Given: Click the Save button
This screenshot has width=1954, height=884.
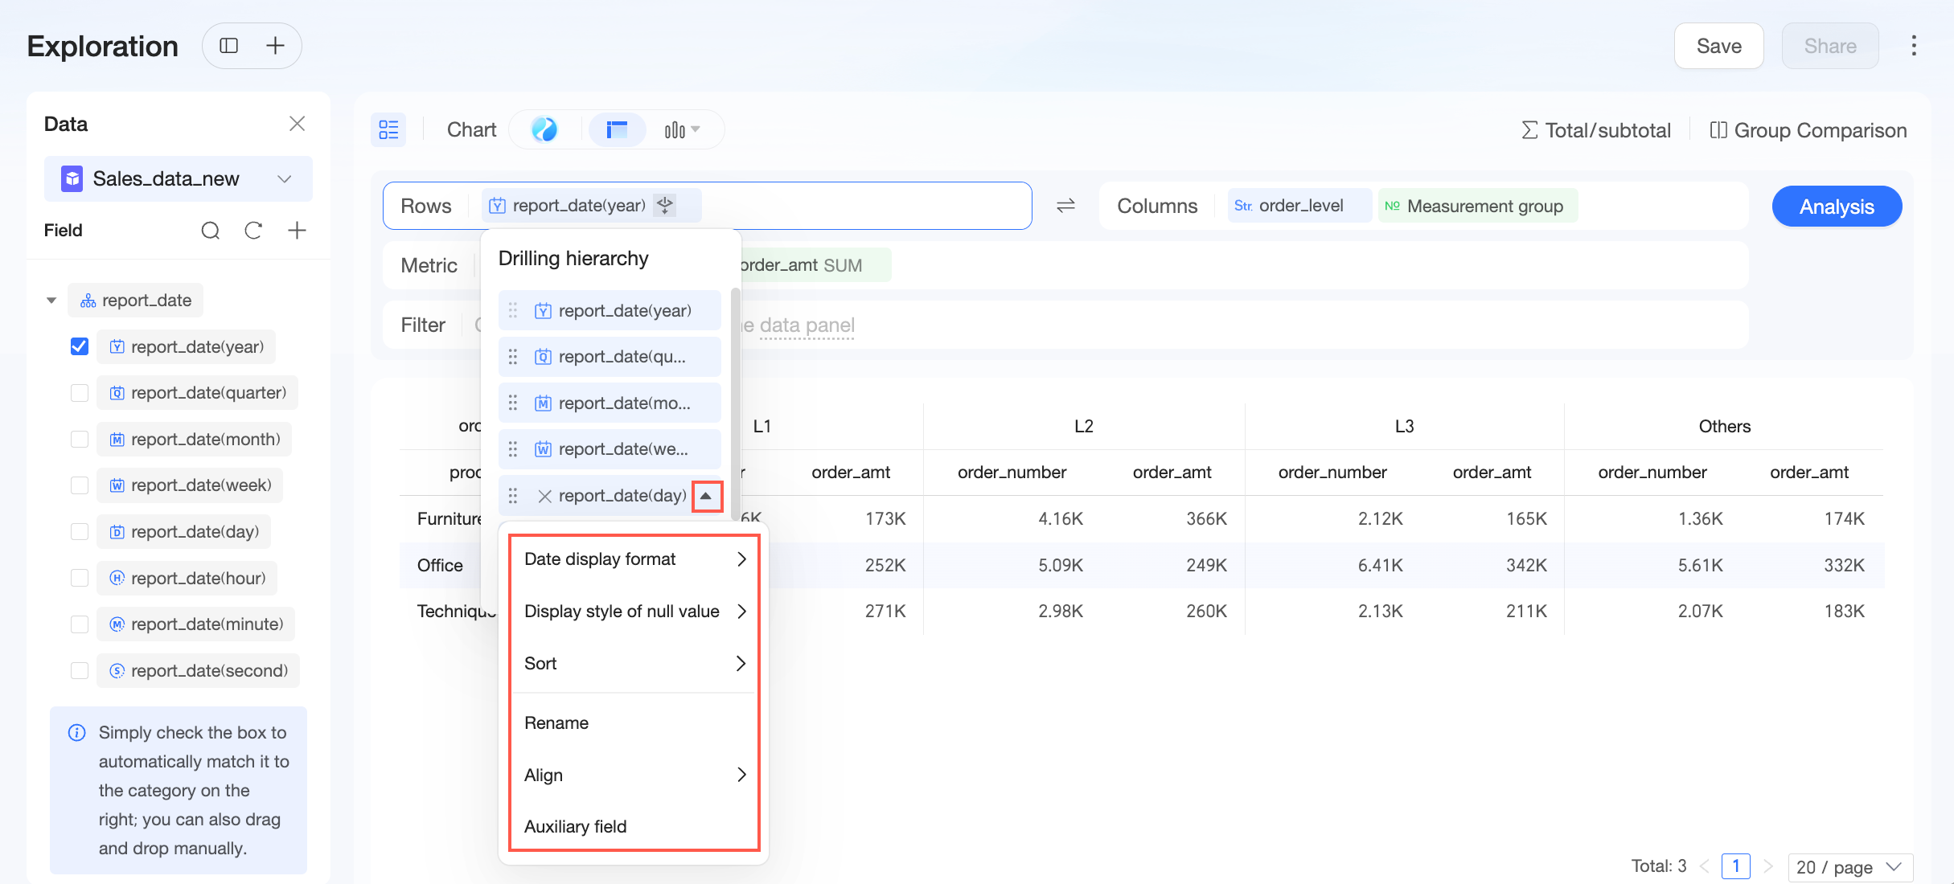Looking at the screenshot, I should click(1719, 46).
